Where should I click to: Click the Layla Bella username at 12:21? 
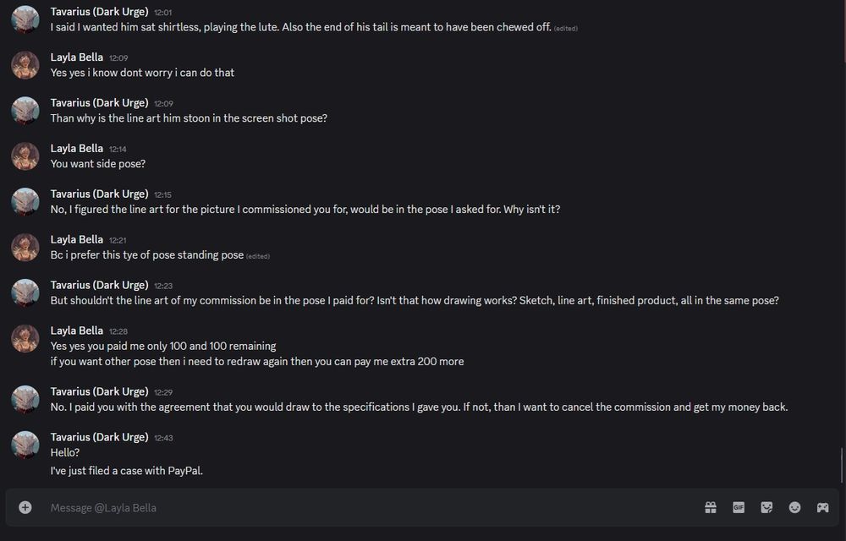76,239
